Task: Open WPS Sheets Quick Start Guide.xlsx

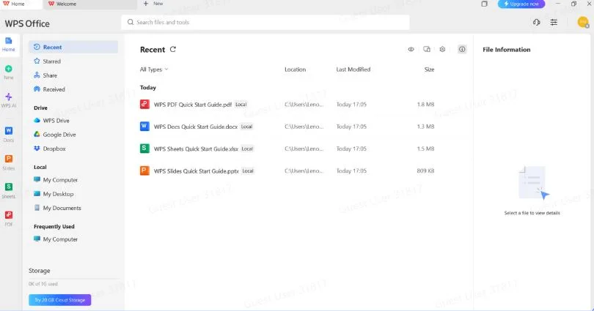Action: (196, 149)
